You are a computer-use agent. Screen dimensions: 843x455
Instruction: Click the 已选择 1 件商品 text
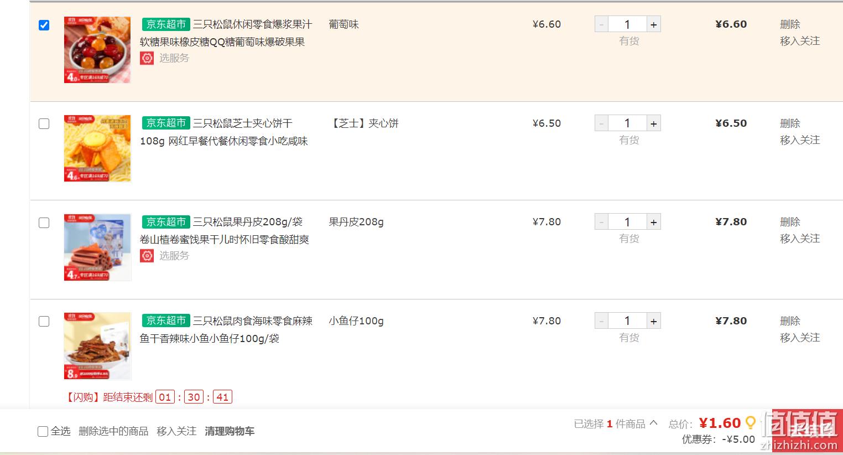coord(610,424)
